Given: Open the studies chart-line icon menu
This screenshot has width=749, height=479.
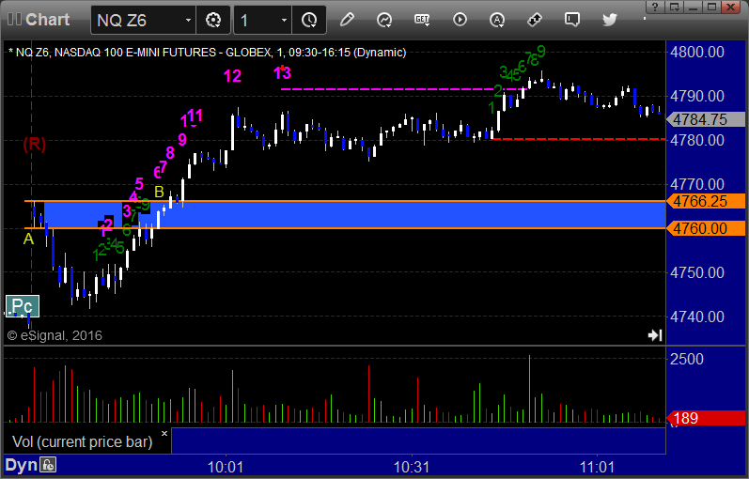Looking at the screenshot, I should pyautogui.click(x=384, y=20).
